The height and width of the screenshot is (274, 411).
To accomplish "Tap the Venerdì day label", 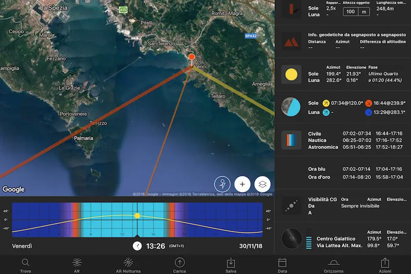I will click(x=22, y=246).
